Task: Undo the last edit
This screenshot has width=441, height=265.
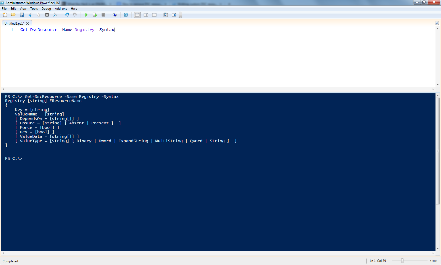Action: point(67,15)
